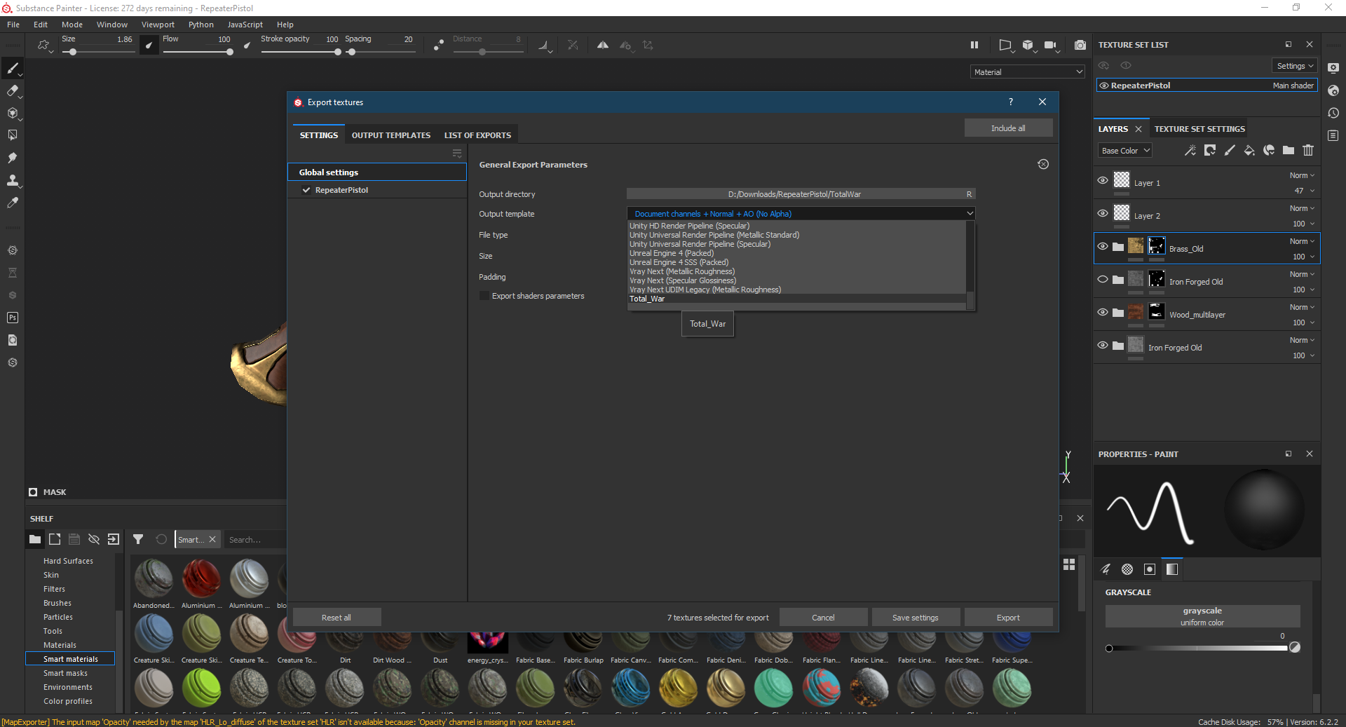Open blend mode dropdown for Wood_multilayer
Screen dimensions: 1346x727
click(1302, 307)
